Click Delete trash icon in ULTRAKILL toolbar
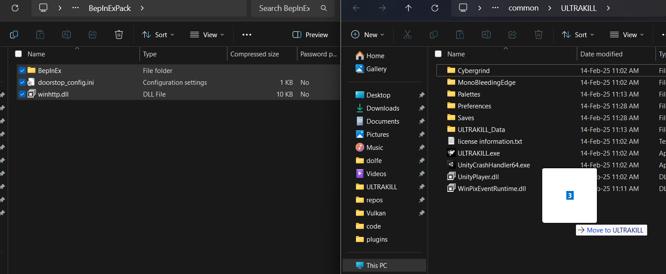 coord(539,35)
